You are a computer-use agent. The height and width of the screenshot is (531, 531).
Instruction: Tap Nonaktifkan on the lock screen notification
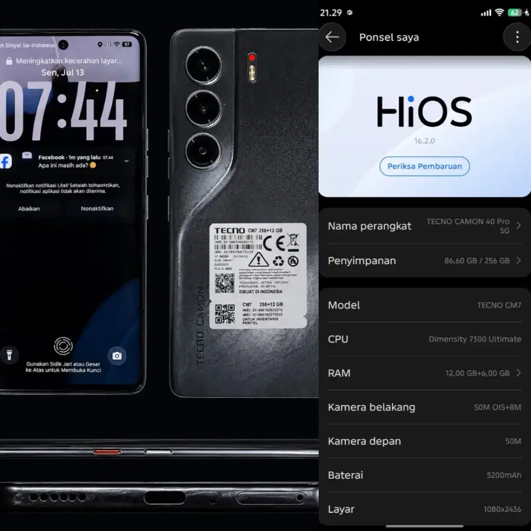pyautogui.click(x=97, y=208)
